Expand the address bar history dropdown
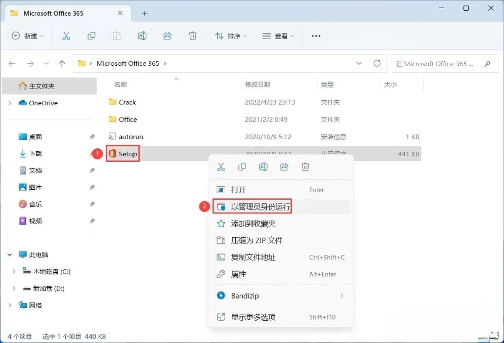This screenshot has width=504, height=343. tap(359, 63)
